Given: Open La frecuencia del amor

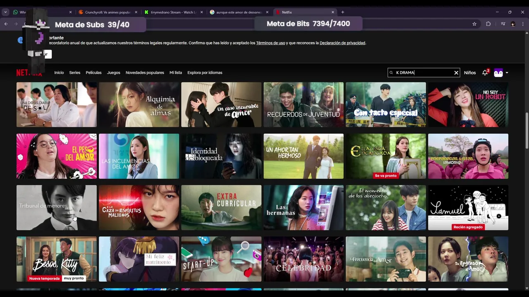Looking at the screenshot, I should tap(386, 259).
